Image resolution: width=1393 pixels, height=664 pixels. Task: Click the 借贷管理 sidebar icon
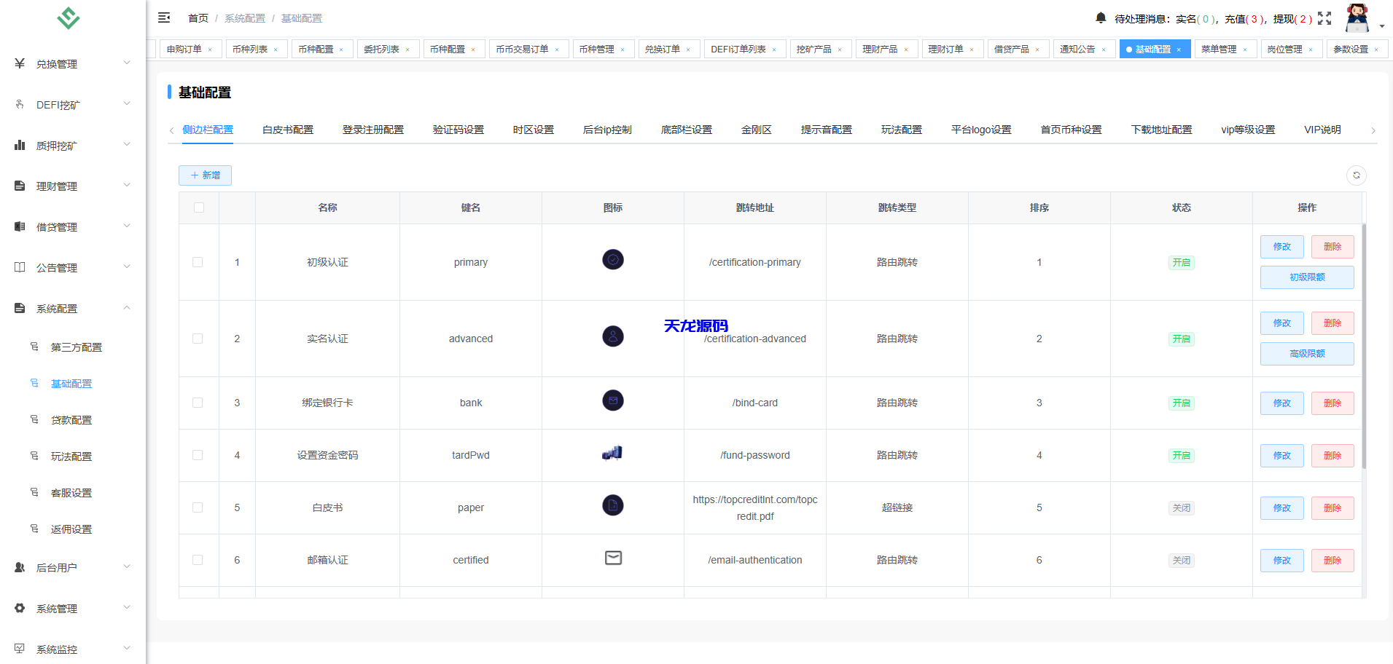[x=19, y=226]
